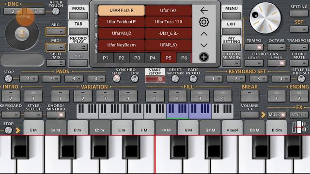310x174 pixels.
Task: Toggle MIDI button
Action: tap(56, 47)
